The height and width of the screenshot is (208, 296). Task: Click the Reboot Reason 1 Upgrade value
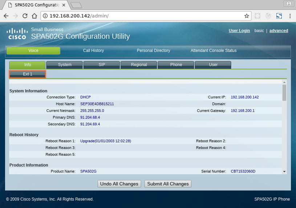pos(106,141)
